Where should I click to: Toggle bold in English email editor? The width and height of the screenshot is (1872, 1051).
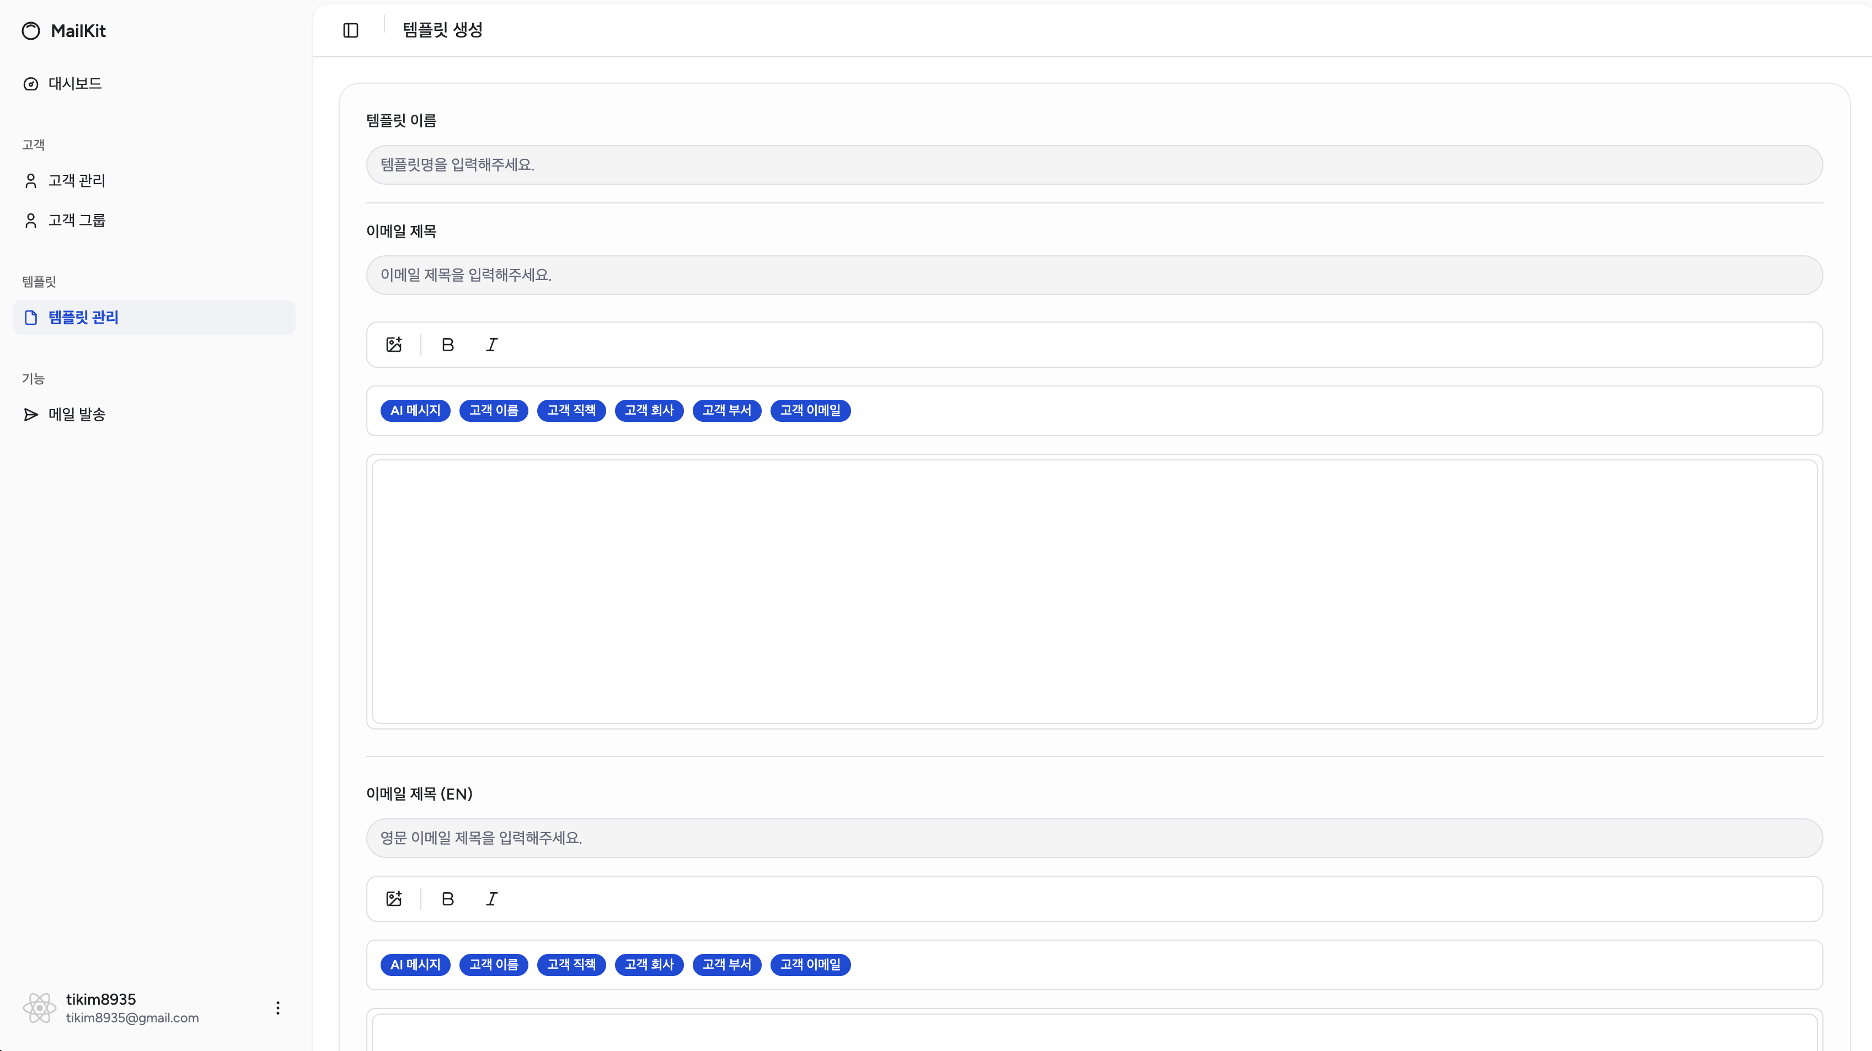pos(448,899)
